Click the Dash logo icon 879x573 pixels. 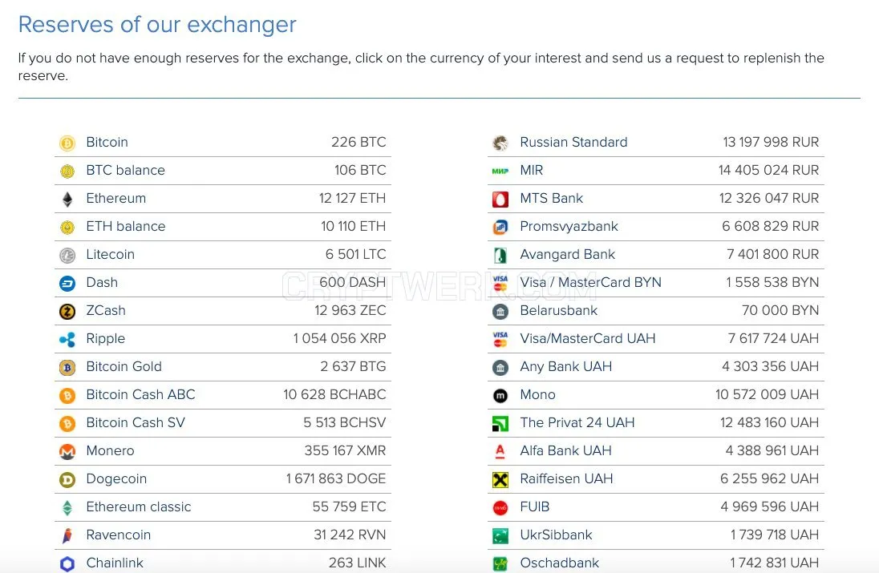tap(67, 284)
